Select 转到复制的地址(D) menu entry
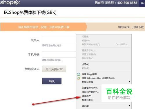 [91, 44]
